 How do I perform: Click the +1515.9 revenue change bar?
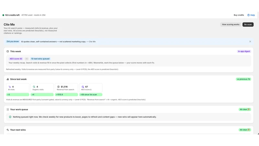tap(66, 94)
